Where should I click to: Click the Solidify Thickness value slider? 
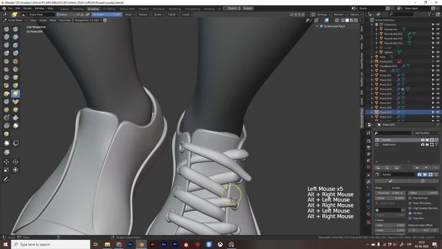[x=390, y=193]
